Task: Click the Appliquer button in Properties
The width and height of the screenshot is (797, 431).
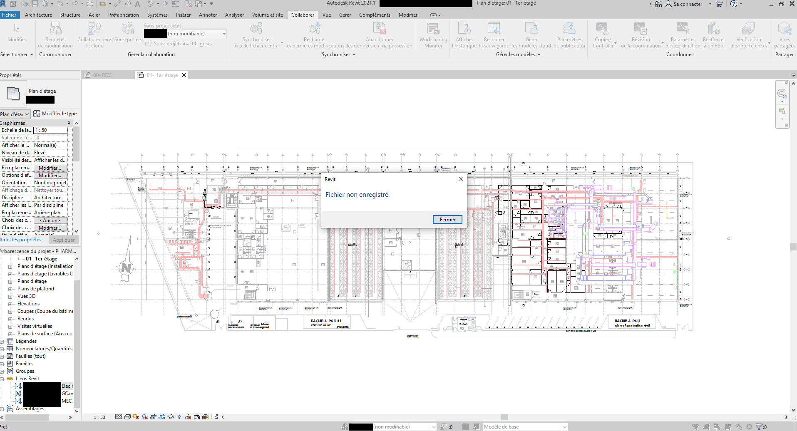Action: click(63, 240)
